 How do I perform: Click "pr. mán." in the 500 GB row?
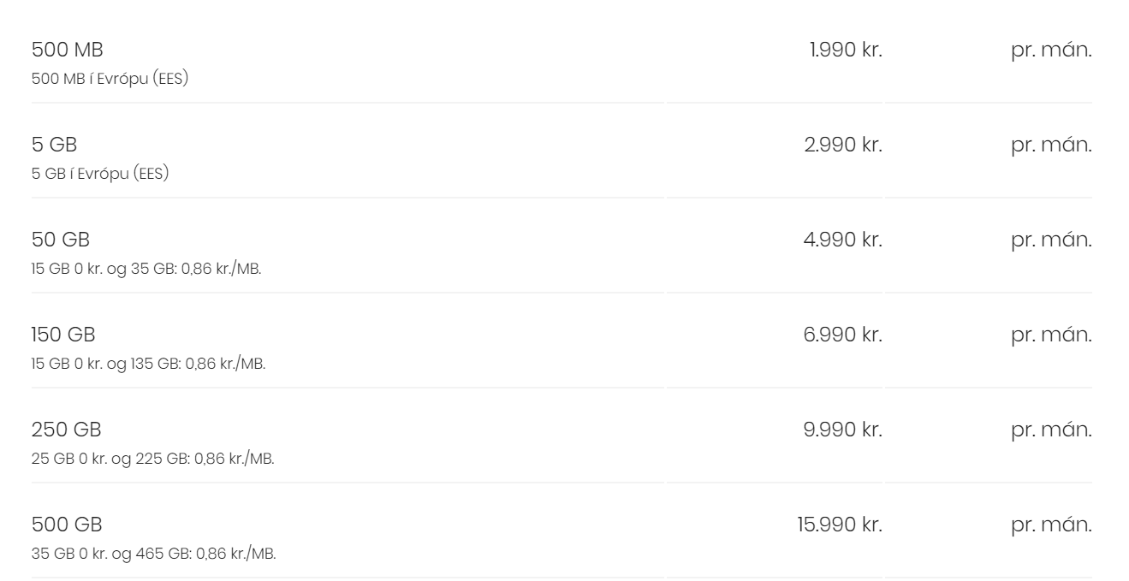tap(1050, 525)
